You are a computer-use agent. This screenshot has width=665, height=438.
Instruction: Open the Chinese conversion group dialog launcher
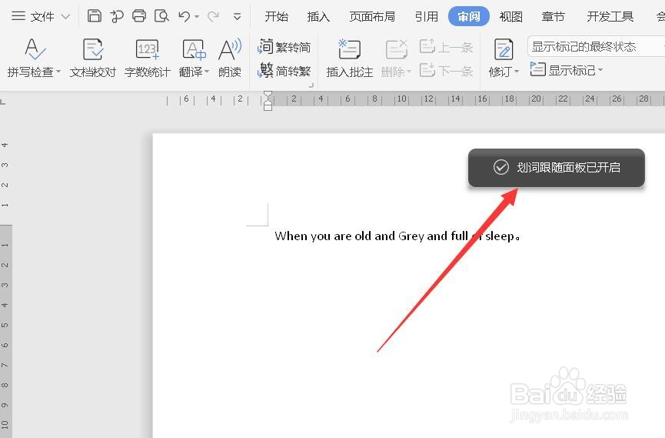pos(311,85)
